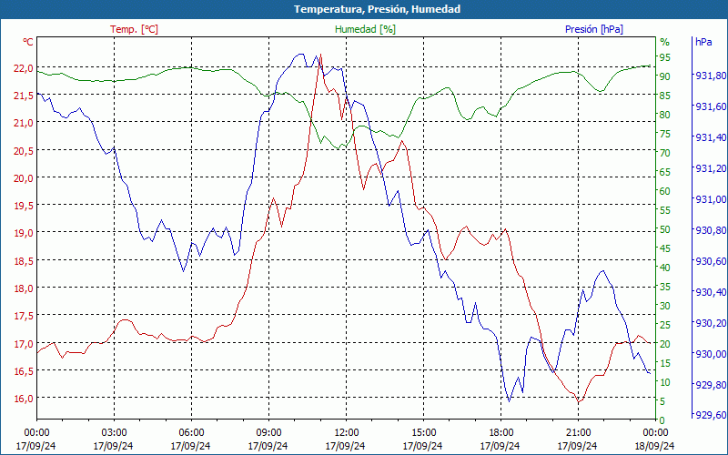Image resolution: width=728 pixels, height=455 pixels.
Task: Click the '25' humidity axis value
Action: [x=665, y=325]
